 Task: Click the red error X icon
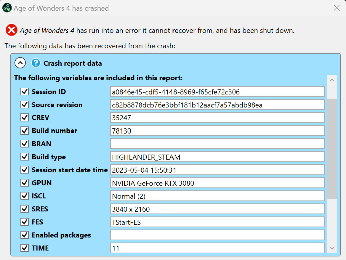coord(11,30)
